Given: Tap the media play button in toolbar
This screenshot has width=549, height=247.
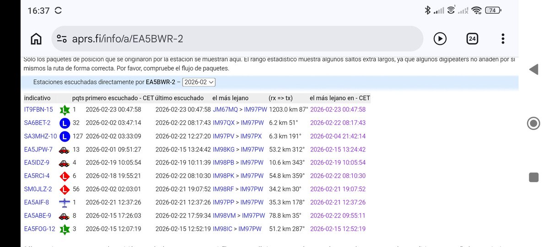Looking at the screenshot, I should (x=440, y=39).
